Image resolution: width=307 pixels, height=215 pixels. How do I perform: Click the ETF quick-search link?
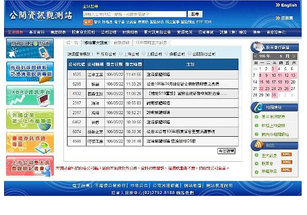(x=200, y=22)
